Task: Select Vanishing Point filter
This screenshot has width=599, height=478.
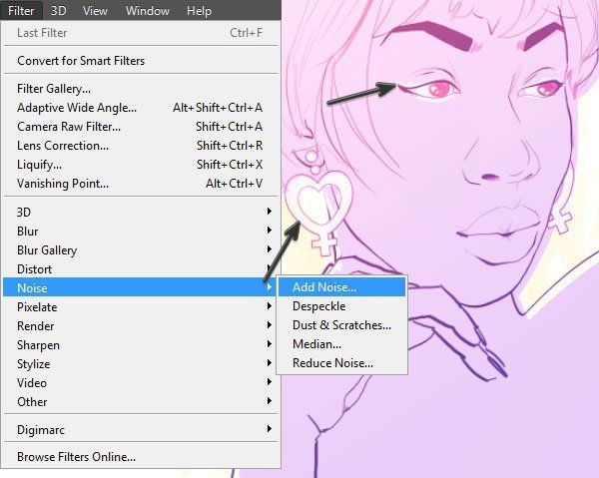Action: pyautogui.click(x=140, y=184)
